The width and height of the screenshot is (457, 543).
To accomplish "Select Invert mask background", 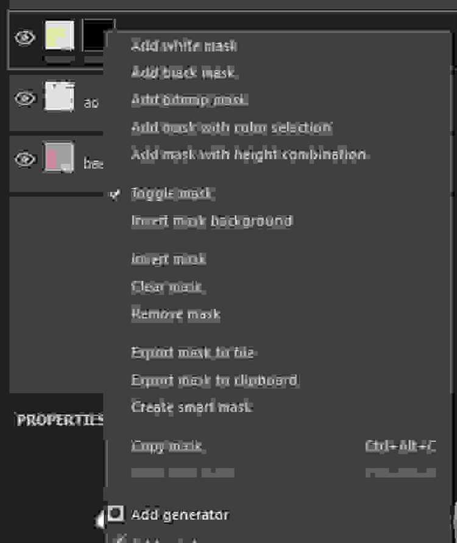I will tap(212, 220).
